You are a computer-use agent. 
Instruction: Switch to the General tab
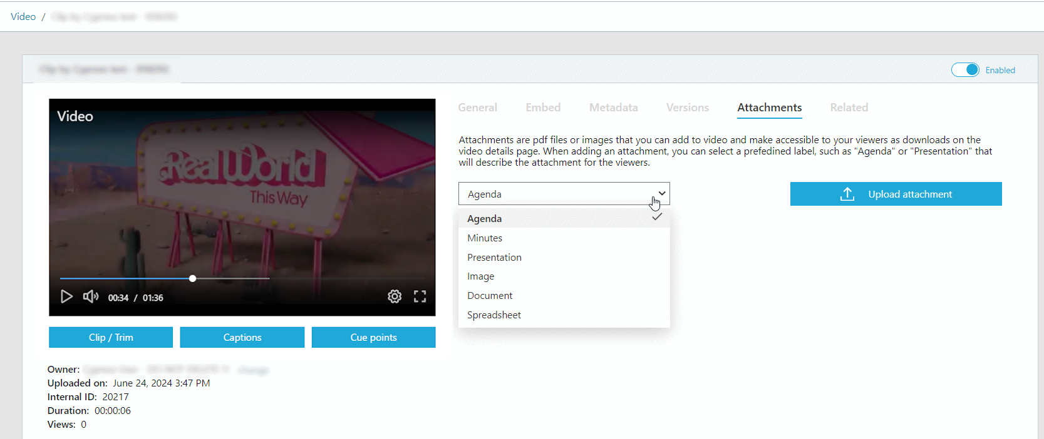[477, 108]
